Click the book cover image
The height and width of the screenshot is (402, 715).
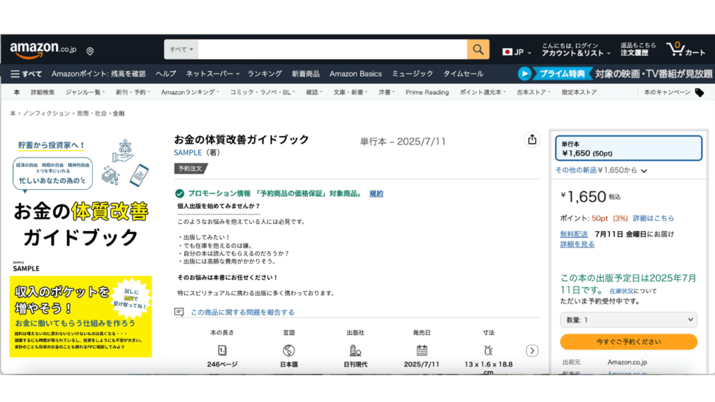click(81, 246)
